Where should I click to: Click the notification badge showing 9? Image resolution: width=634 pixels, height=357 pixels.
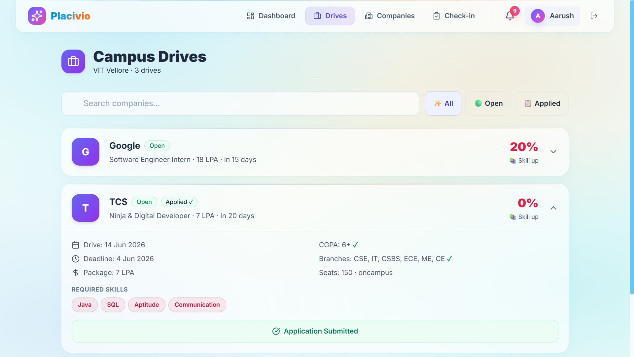tap(515, 11)
